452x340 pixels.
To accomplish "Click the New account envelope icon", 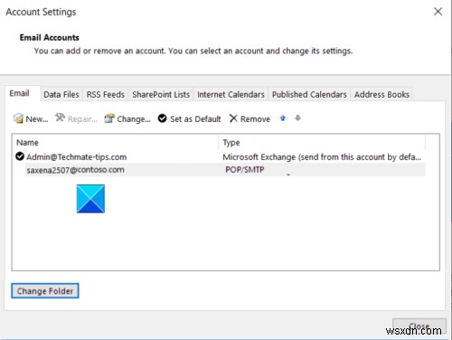I will pyautogui.click(x=18, y=118).
